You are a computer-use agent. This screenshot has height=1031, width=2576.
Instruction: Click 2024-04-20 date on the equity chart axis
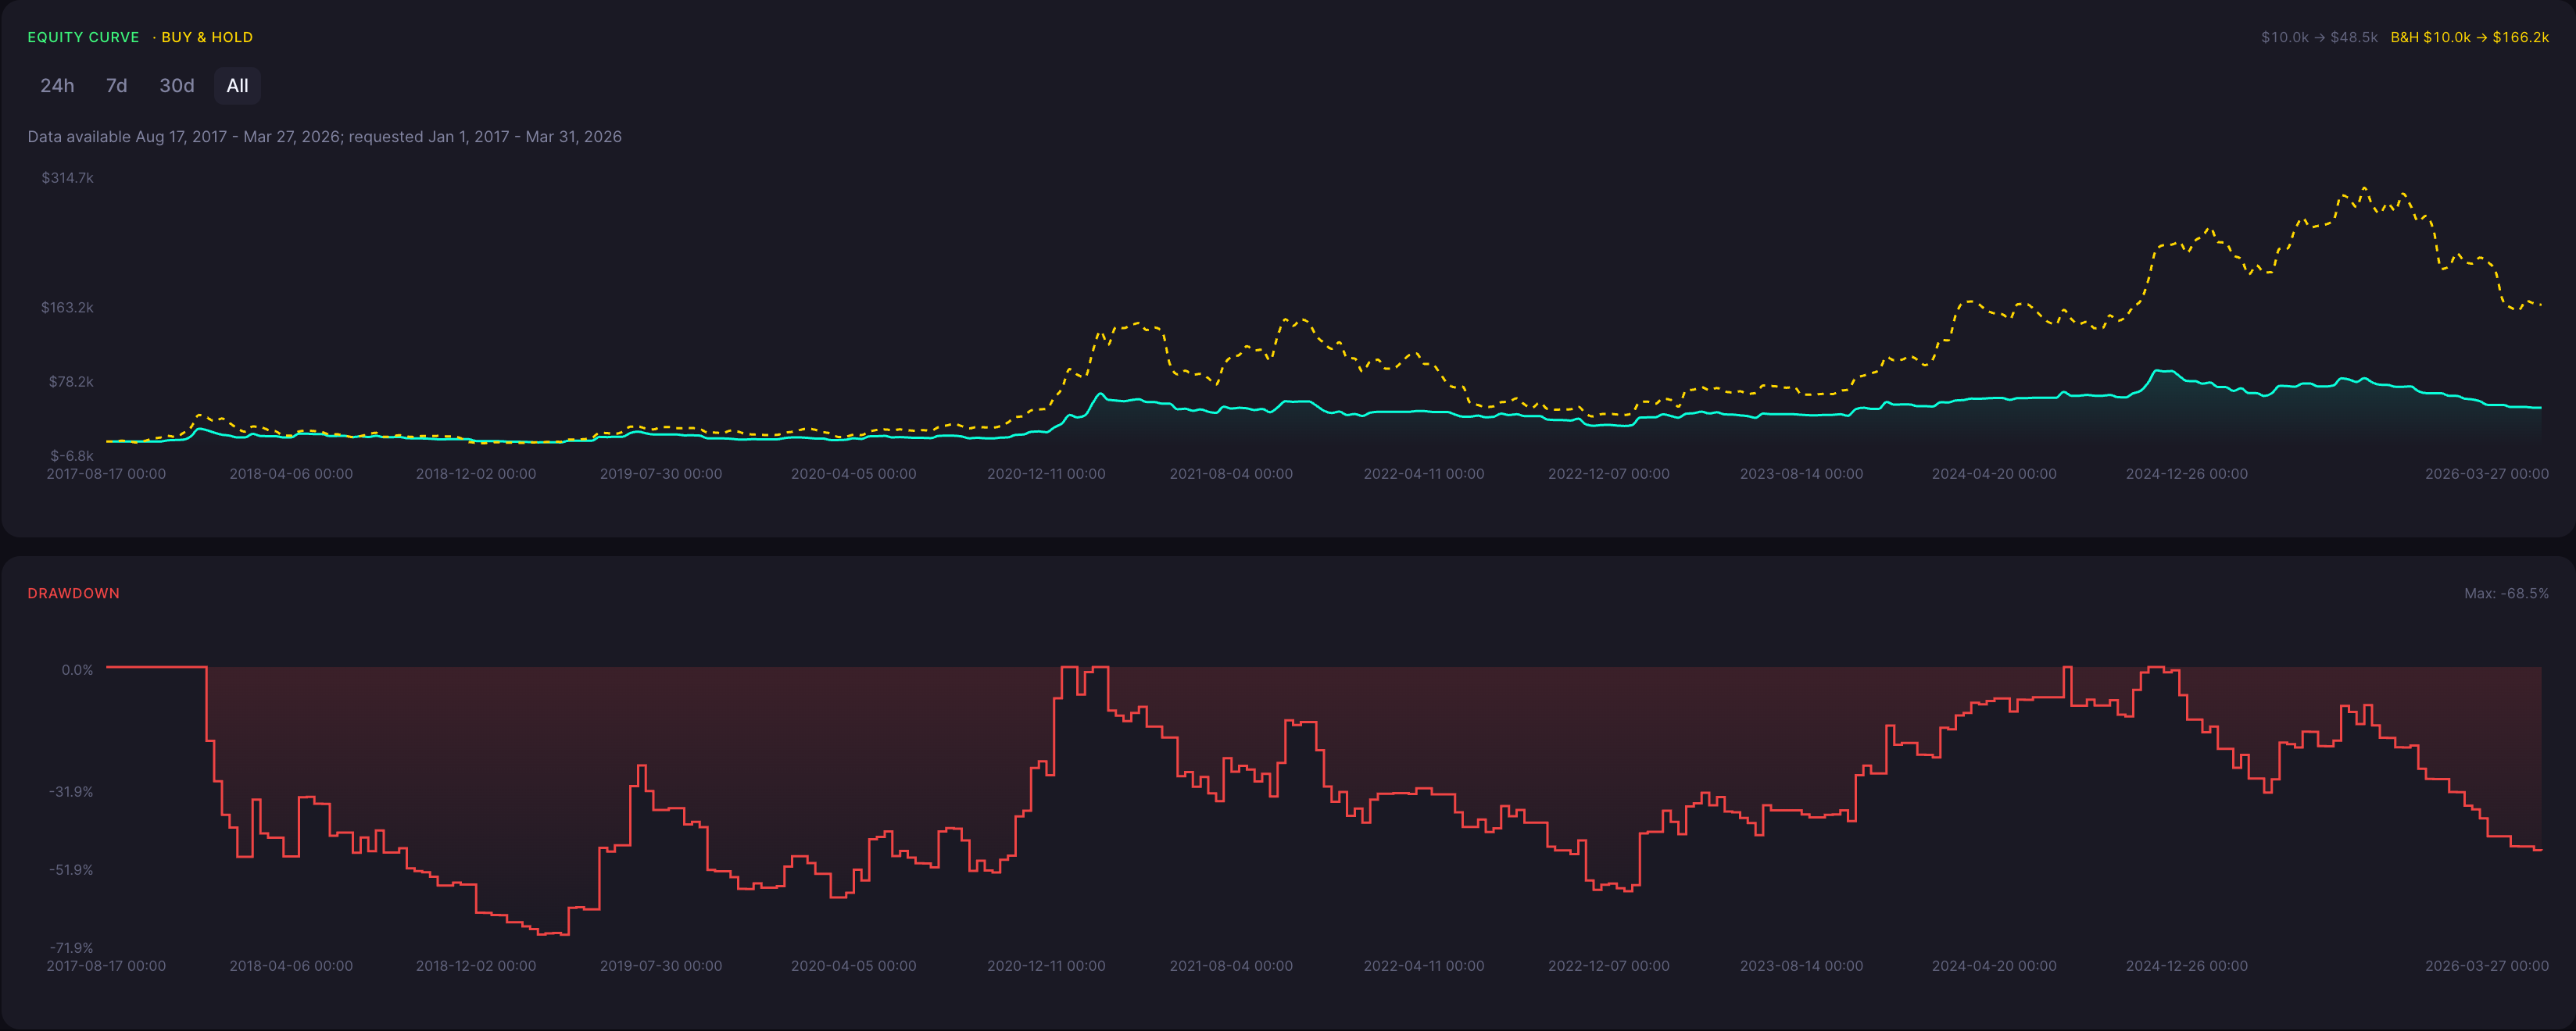tap(1994, 473)
